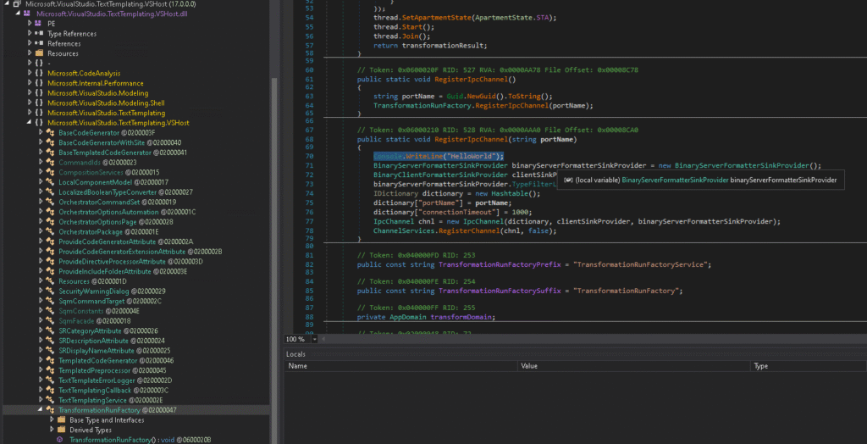Click the TransformationRunFactorySuffix constant name
Viewport: 867px width, 444px height.
[x=501, y=291]
